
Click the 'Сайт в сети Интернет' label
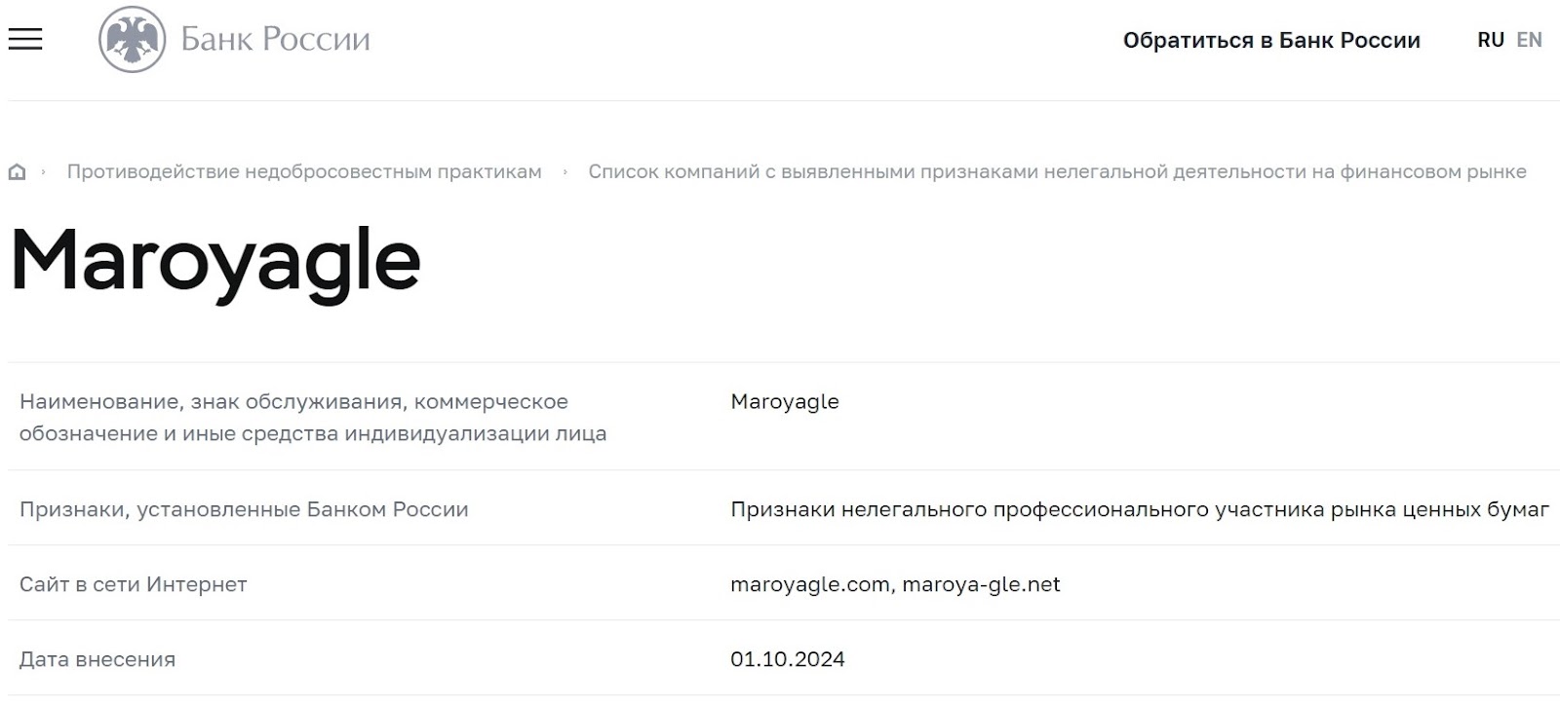134,584
